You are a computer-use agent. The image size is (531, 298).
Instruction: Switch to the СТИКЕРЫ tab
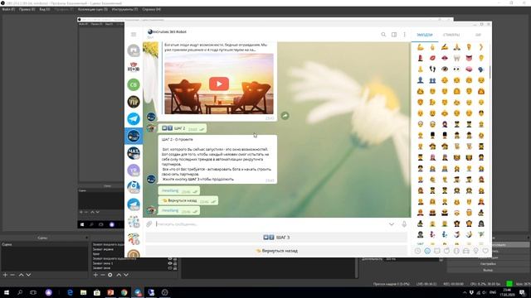click(451, 35)
